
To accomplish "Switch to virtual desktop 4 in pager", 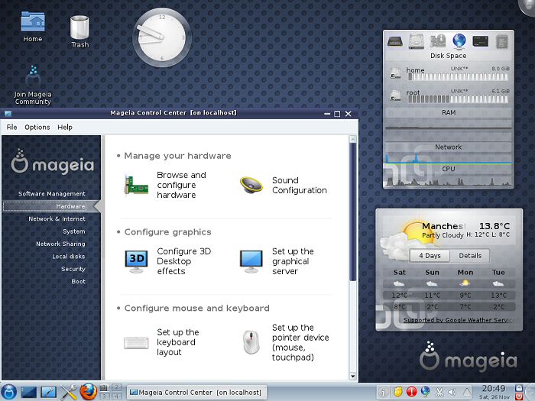I will point(117,396).
